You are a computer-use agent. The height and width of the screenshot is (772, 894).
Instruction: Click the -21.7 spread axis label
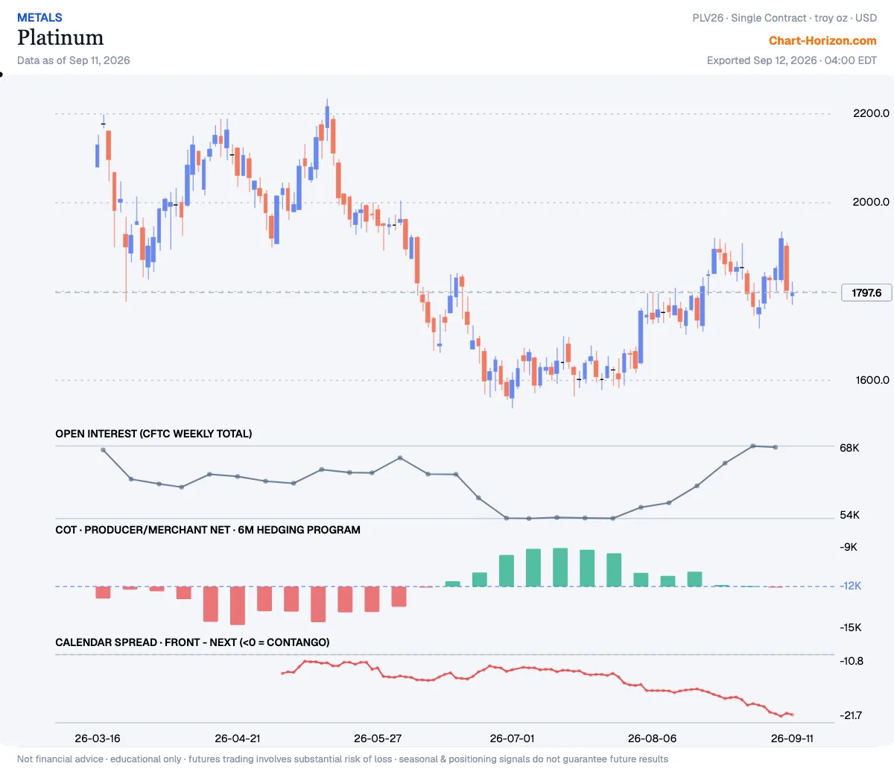click(852, 715)
